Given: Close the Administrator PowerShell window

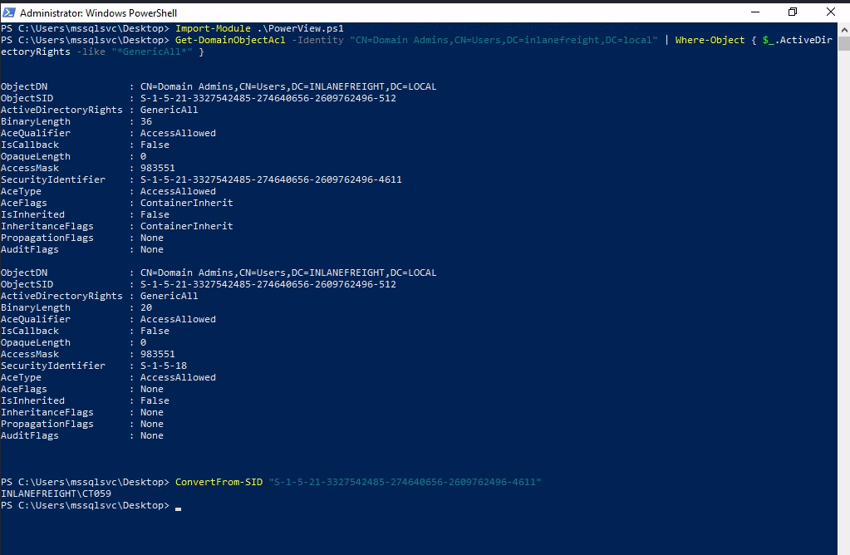Looking at the screenshot, I should point(831,12).
